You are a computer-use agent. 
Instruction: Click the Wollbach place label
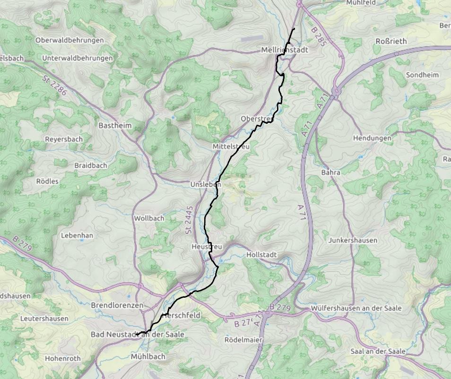(149, 218)
